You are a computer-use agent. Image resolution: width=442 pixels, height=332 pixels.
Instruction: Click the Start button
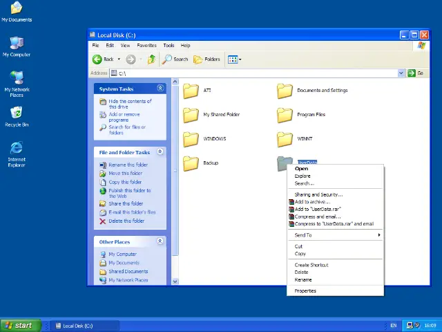coord(21,326)
